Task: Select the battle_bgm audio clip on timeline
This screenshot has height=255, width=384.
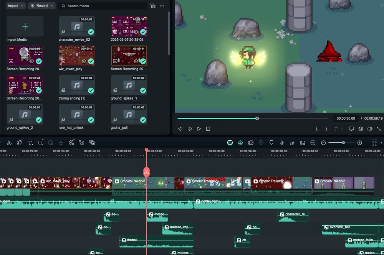Action: [286, 203]
